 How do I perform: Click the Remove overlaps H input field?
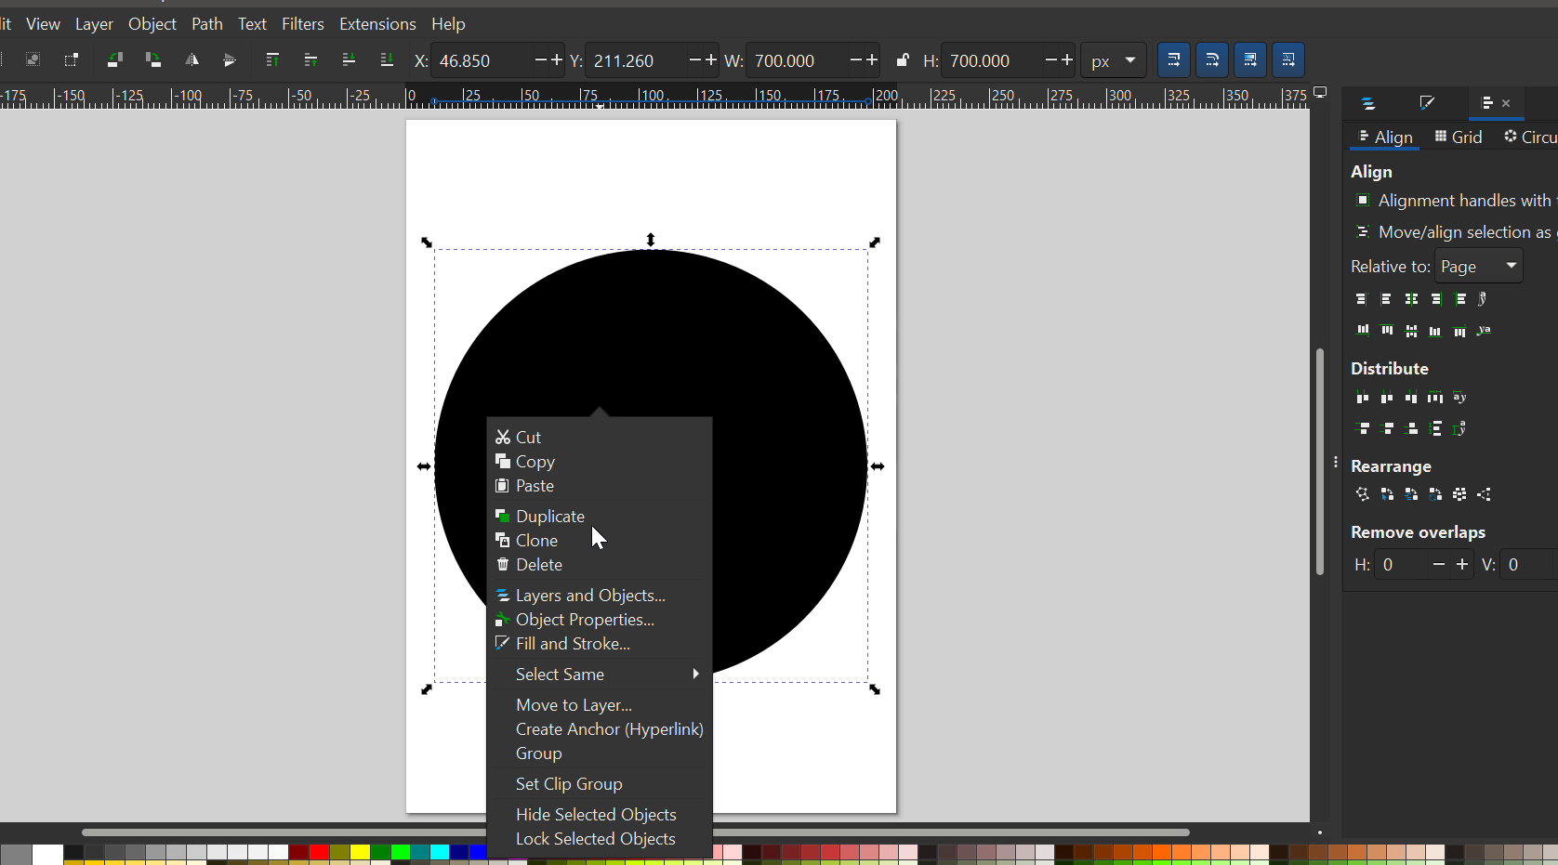1402,564
